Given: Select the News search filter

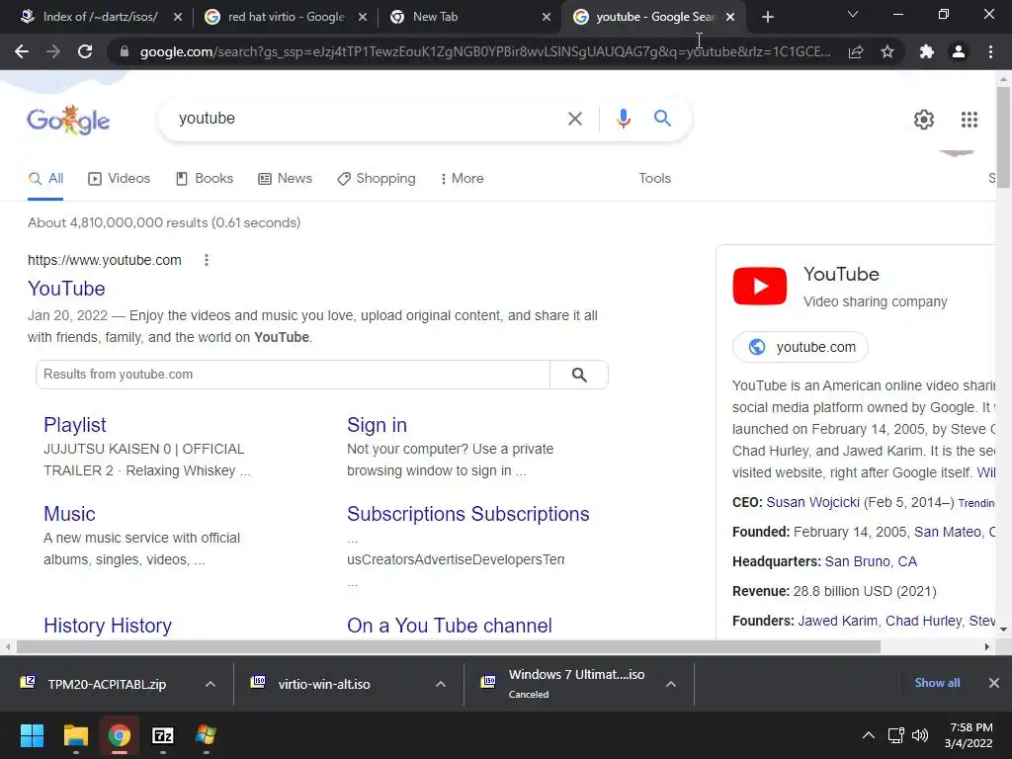Looking at the screenshot, I should pos(286,179).
